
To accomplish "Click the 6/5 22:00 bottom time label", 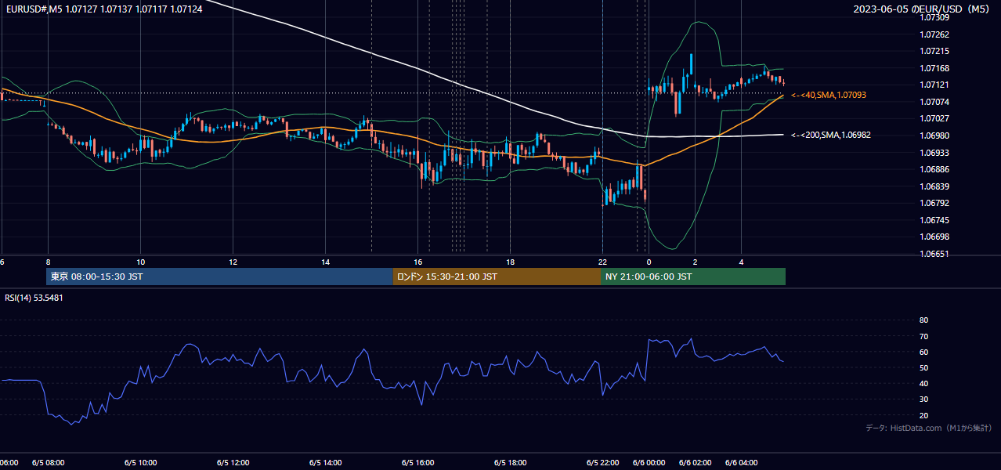I will 602,463.
